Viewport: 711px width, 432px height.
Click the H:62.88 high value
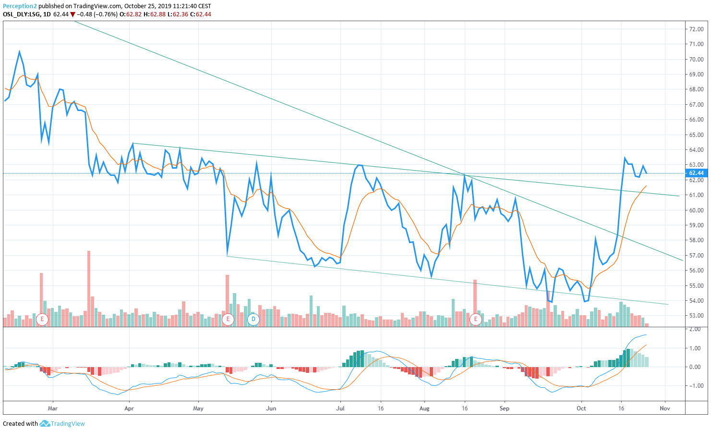point(155,14)
